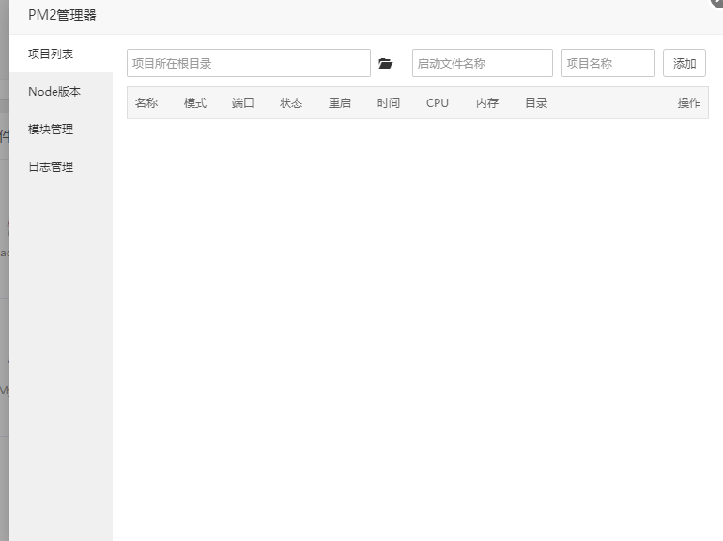This screenshot has width=723, height=541.
Task: Click the 模式 column header
Action: click(195, 103)
